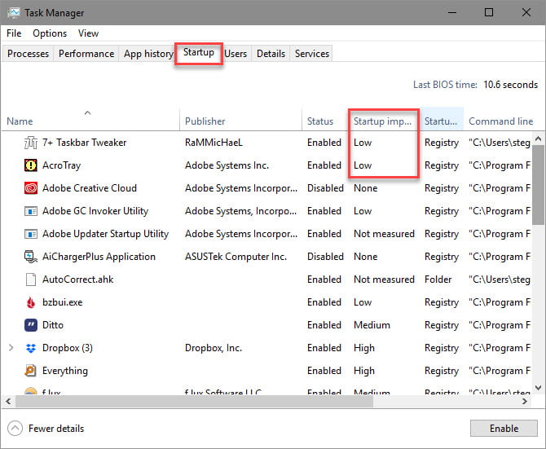This screenshot has width=546, height=449.
Task: Click the Dropbox, Inc. publisher cell
Action: pos(214,348)
